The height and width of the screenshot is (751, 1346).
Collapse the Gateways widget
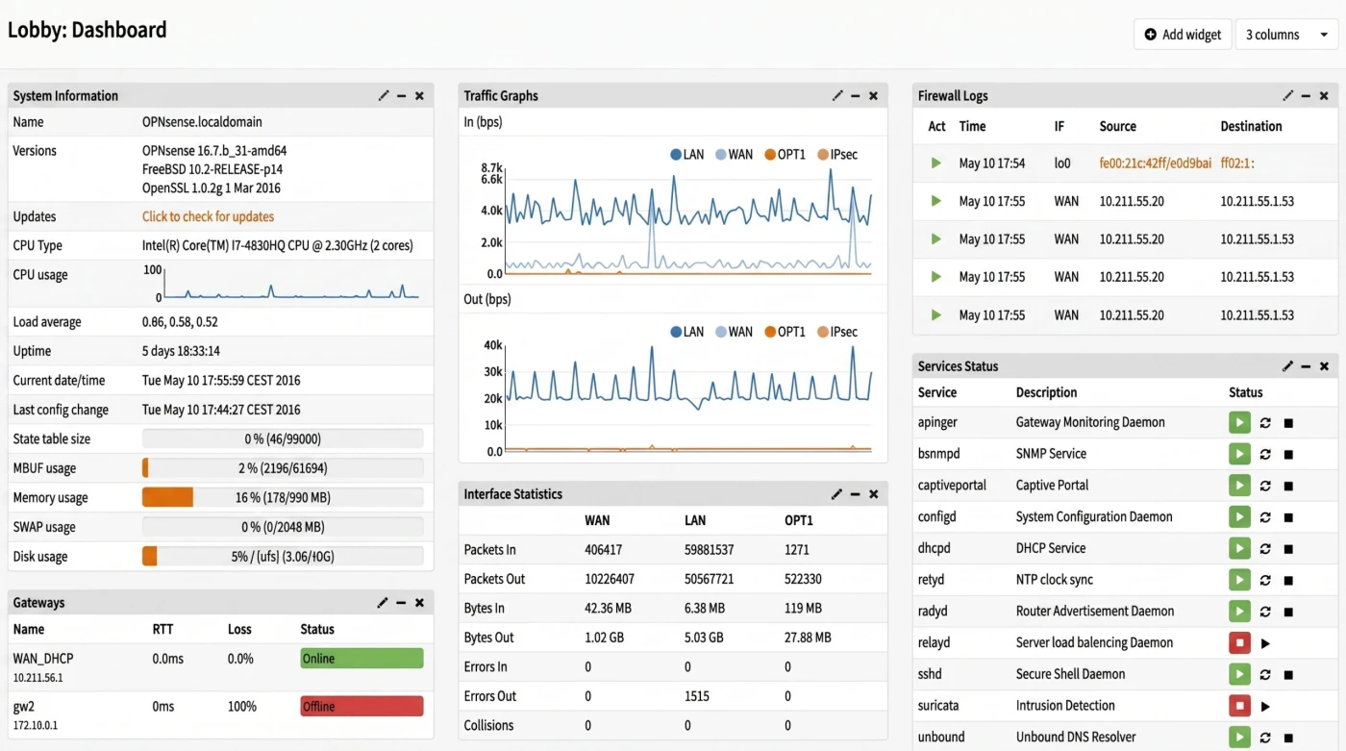coord(401,603)
